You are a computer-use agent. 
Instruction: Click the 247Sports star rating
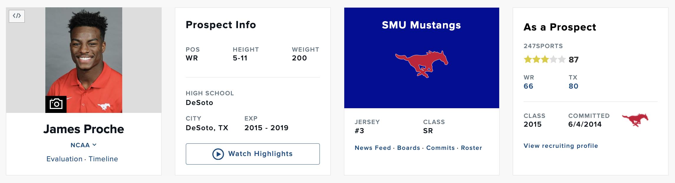[x=544, y=60]
